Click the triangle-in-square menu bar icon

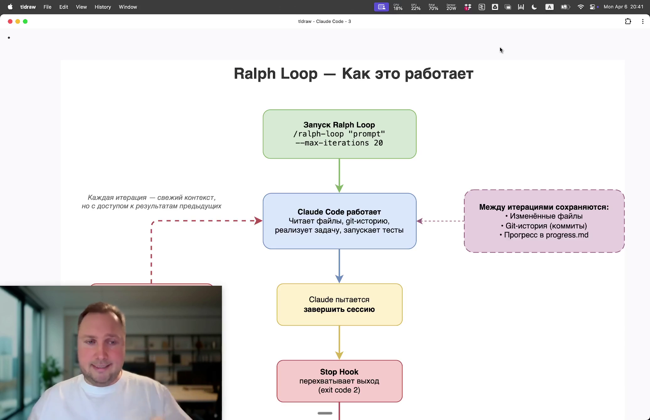pyautogui.click(x=495, y=7)
